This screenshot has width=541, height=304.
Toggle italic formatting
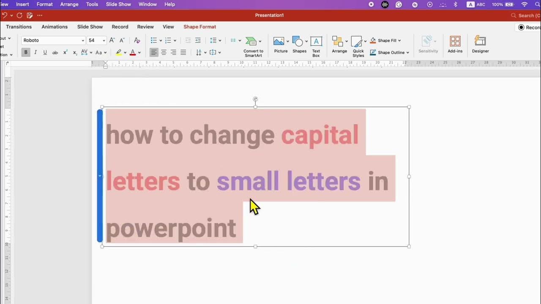coord(36,52)
